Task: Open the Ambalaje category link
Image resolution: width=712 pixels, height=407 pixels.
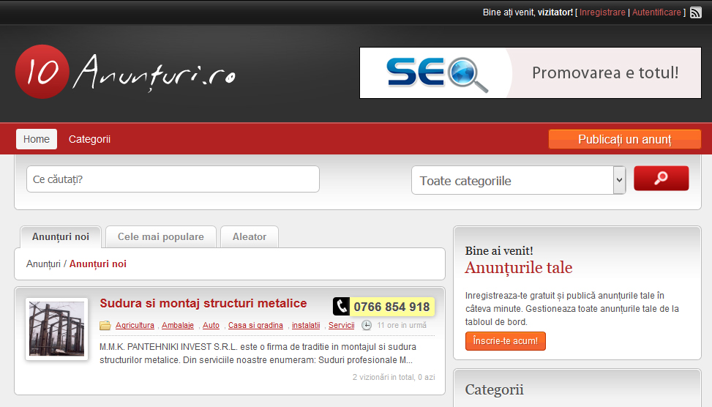Action: pos(178,325)
